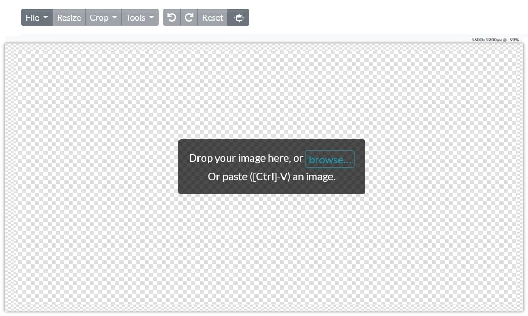Screen dimensions: 528x316
Task: Click the browse... link to upload
Action: pos(329,159)
